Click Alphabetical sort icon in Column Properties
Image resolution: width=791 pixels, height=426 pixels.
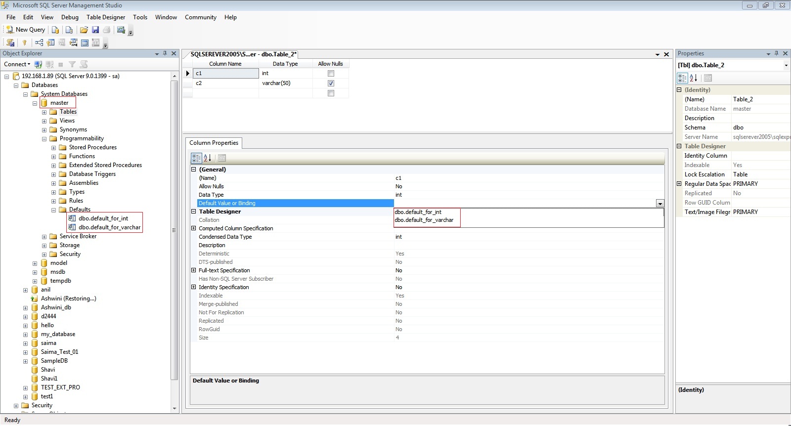click(208, 158)
